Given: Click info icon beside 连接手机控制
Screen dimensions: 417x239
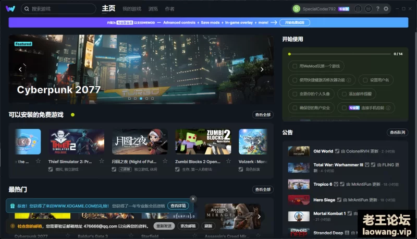Looking at the screenshot, I should pos(388,108).
